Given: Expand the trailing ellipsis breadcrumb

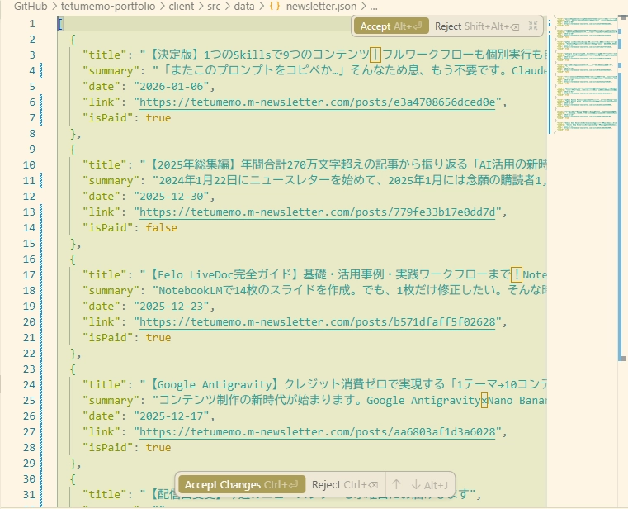Looking at the screenshot, I should tap(373, 7).
